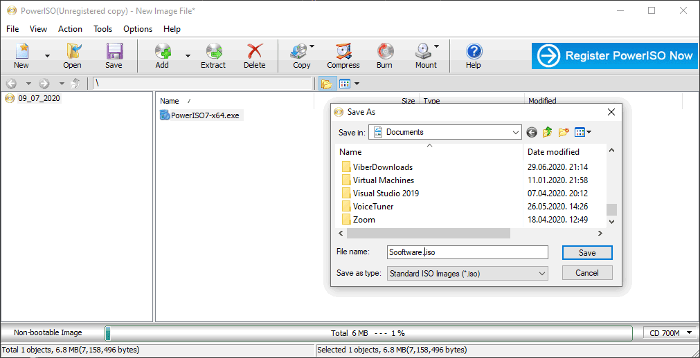The image size is (700, 358).
Task: Open the Save in Documents combo box
Action: pyautogui.click(x=445, y=132)
